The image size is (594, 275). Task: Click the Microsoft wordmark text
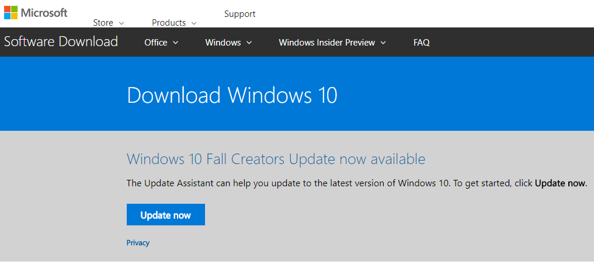coord(44,12)
